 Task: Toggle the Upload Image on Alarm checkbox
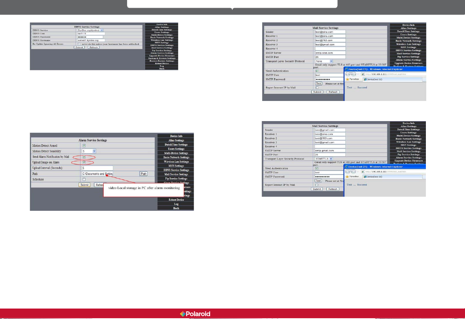[x=84, y=163]
